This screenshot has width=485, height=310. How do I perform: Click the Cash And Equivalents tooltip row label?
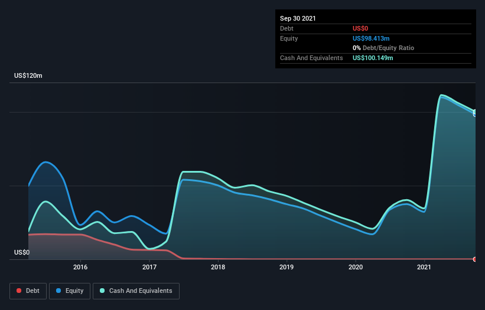click(x=311, y=58)
